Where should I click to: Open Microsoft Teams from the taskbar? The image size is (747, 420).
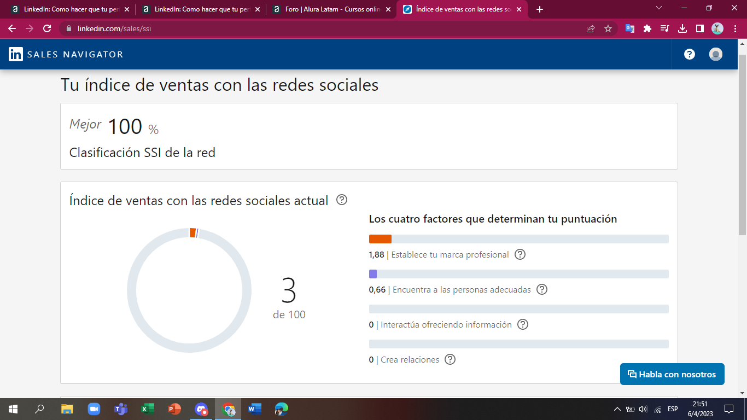coord(121,409)
